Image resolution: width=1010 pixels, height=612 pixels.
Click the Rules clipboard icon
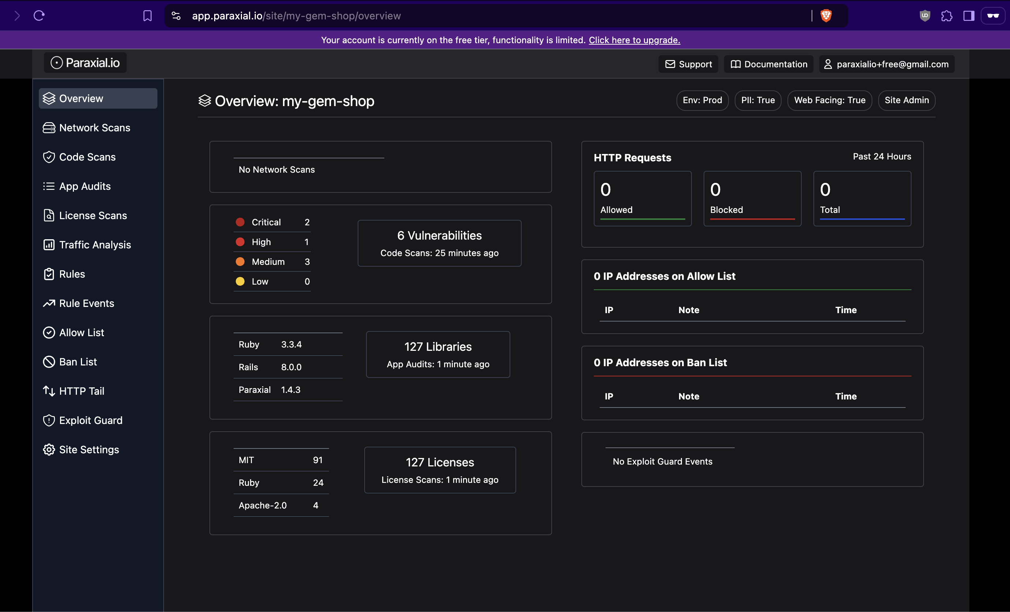(49, 274)
